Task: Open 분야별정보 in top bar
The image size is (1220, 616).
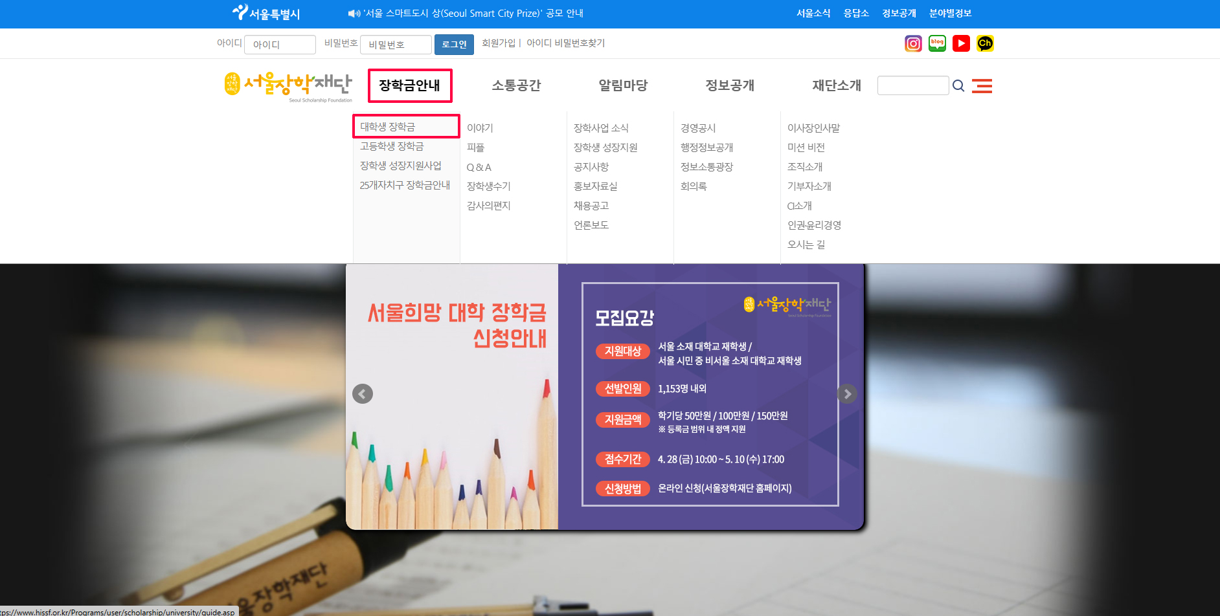Action: (950, 13)
